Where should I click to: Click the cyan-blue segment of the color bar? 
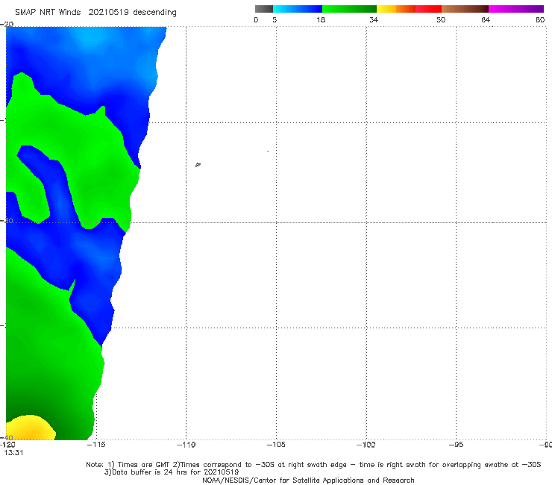click(298, 9)
